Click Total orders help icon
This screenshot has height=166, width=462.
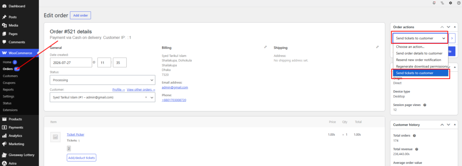click(x=414, y=136)
